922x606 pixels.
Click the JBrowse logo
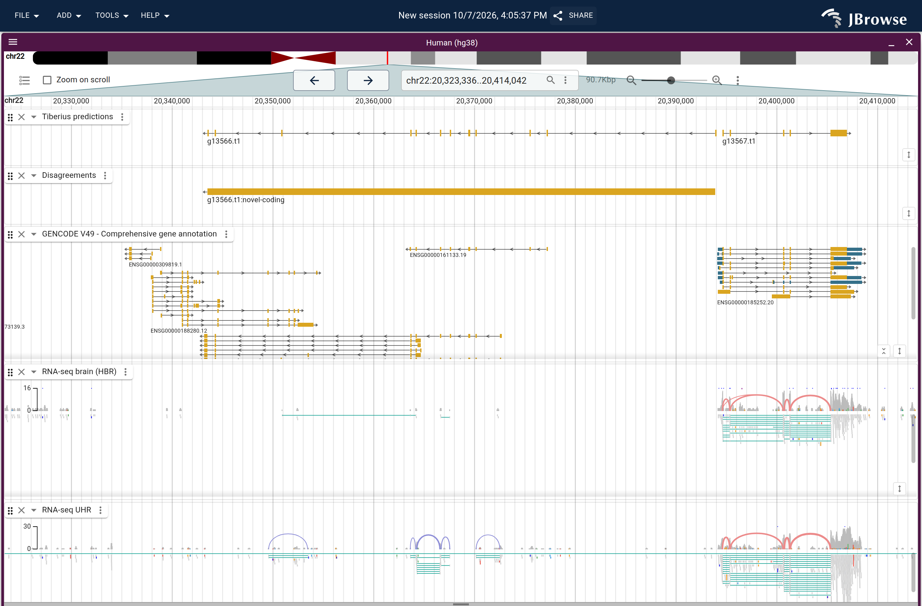[864, 18]
